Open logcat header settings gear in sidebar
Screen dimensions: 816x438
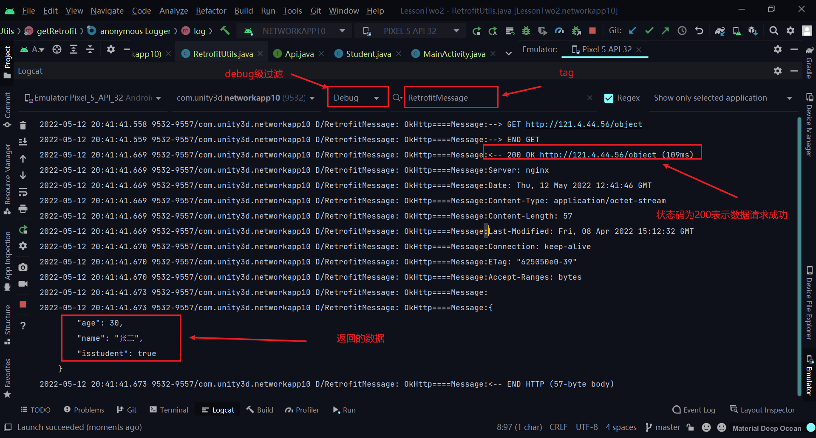pos(23,246)
